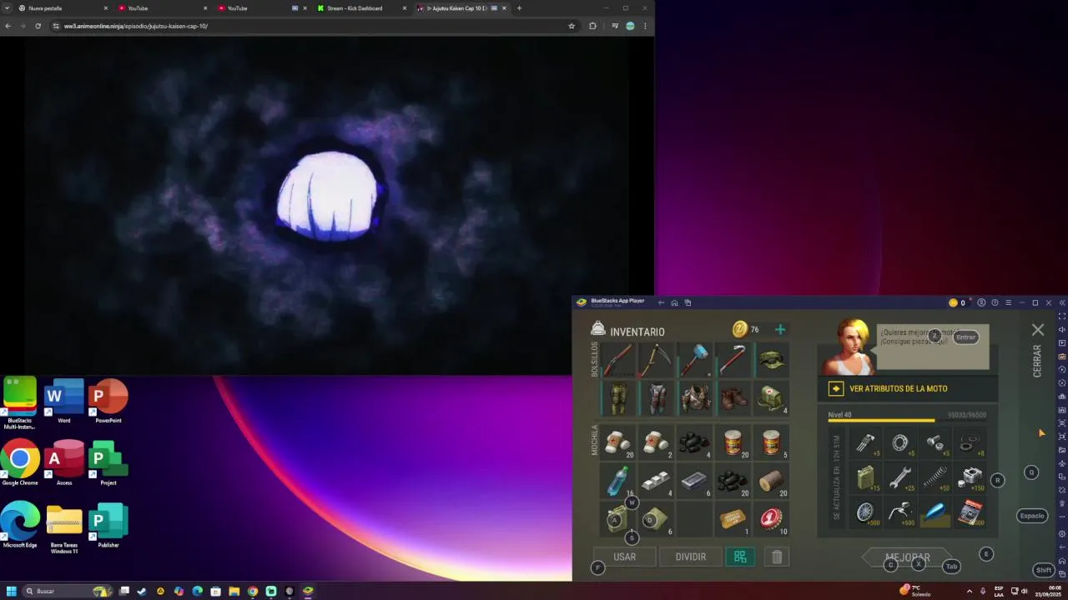Click VER ATRIBUTOS DE LA MOTO
Image resolution: width=1068 pixels, height=600 pixels.
click(x=908, y=388)
